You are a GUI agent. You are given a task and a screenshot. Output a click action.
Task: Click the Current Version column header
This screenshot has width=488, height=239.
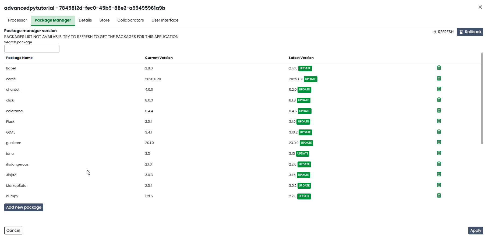point(159,58)
